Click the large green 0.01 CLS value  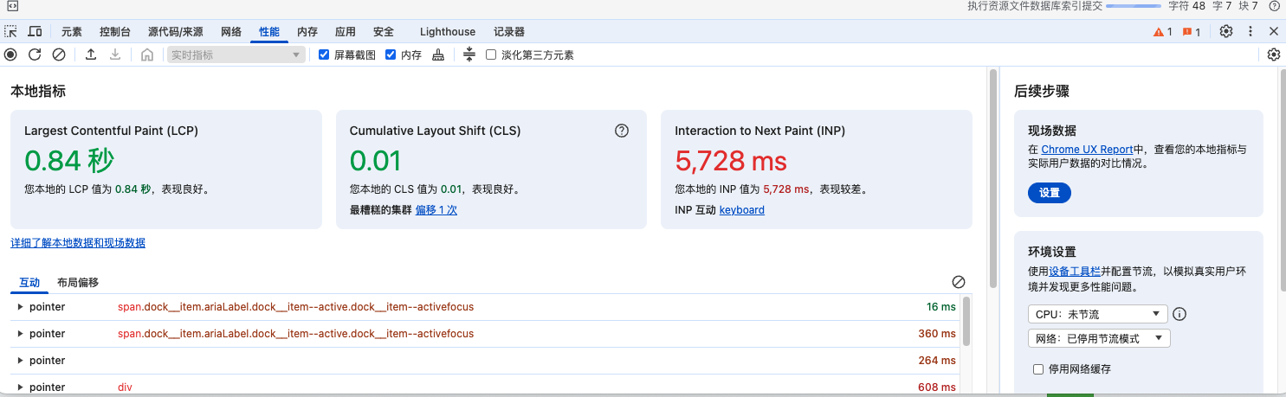376,161
